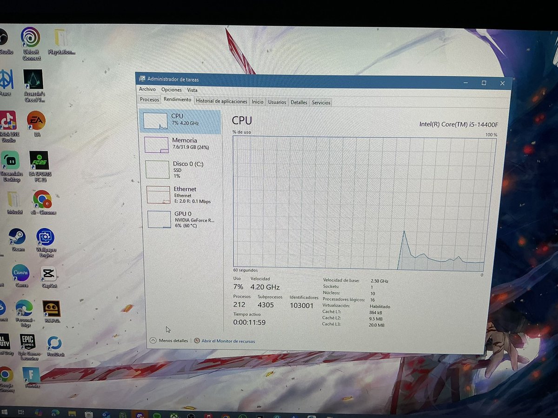Click the 4.20 GHz Velocidad value

coord(265,287)
